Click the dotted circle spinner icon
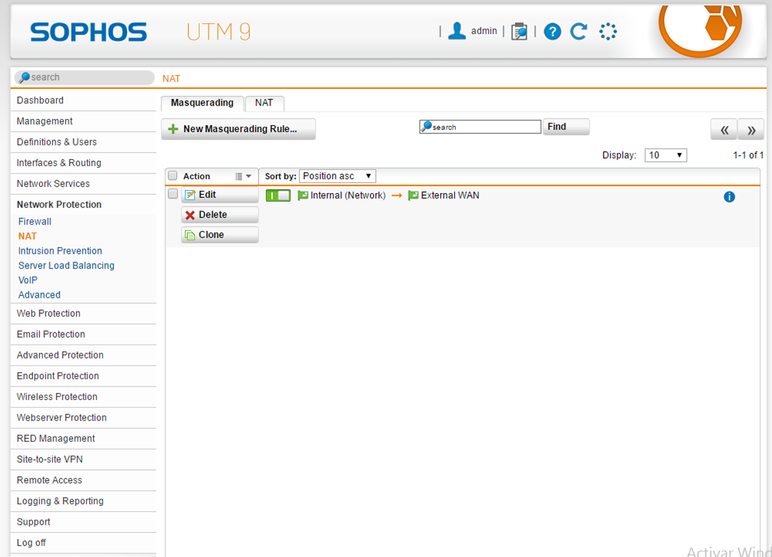 608,31
